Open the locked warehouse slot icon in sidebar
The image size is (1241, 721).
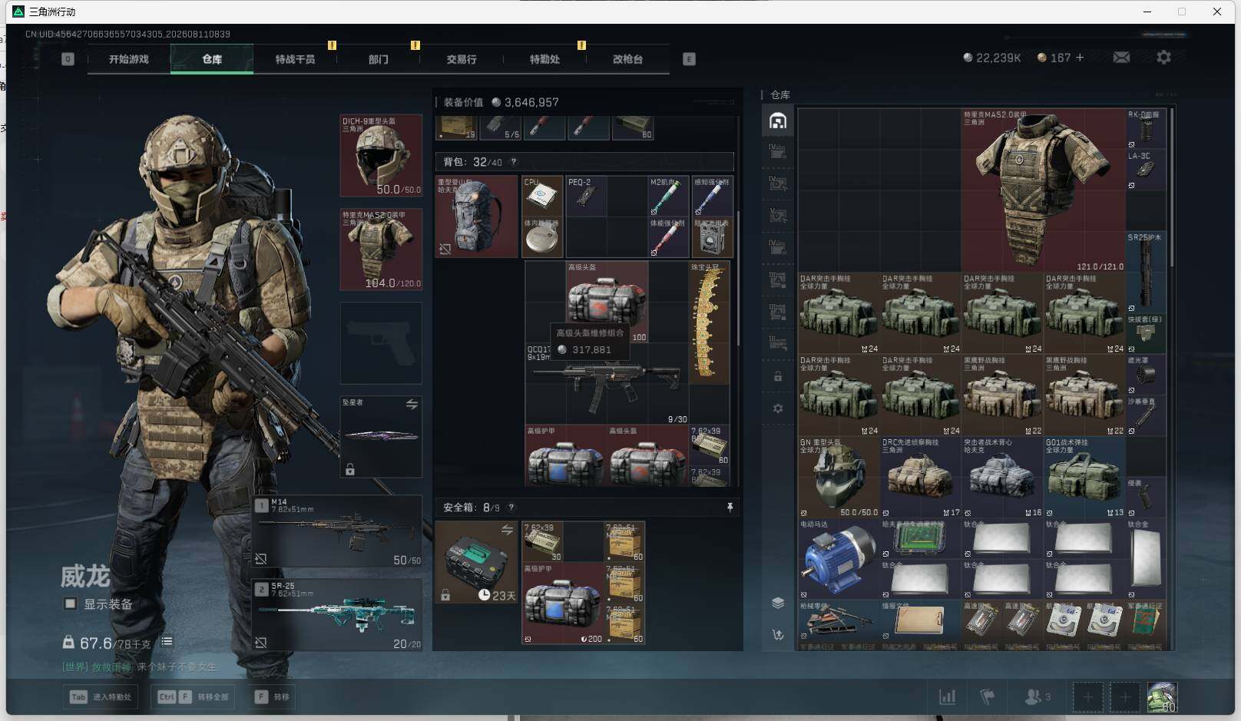(778, 376)
